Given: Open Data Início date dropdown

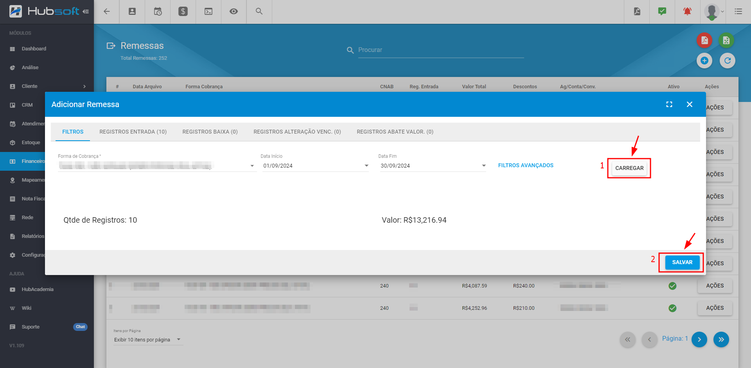Looking at the screenshot, I should coord(315,166).
